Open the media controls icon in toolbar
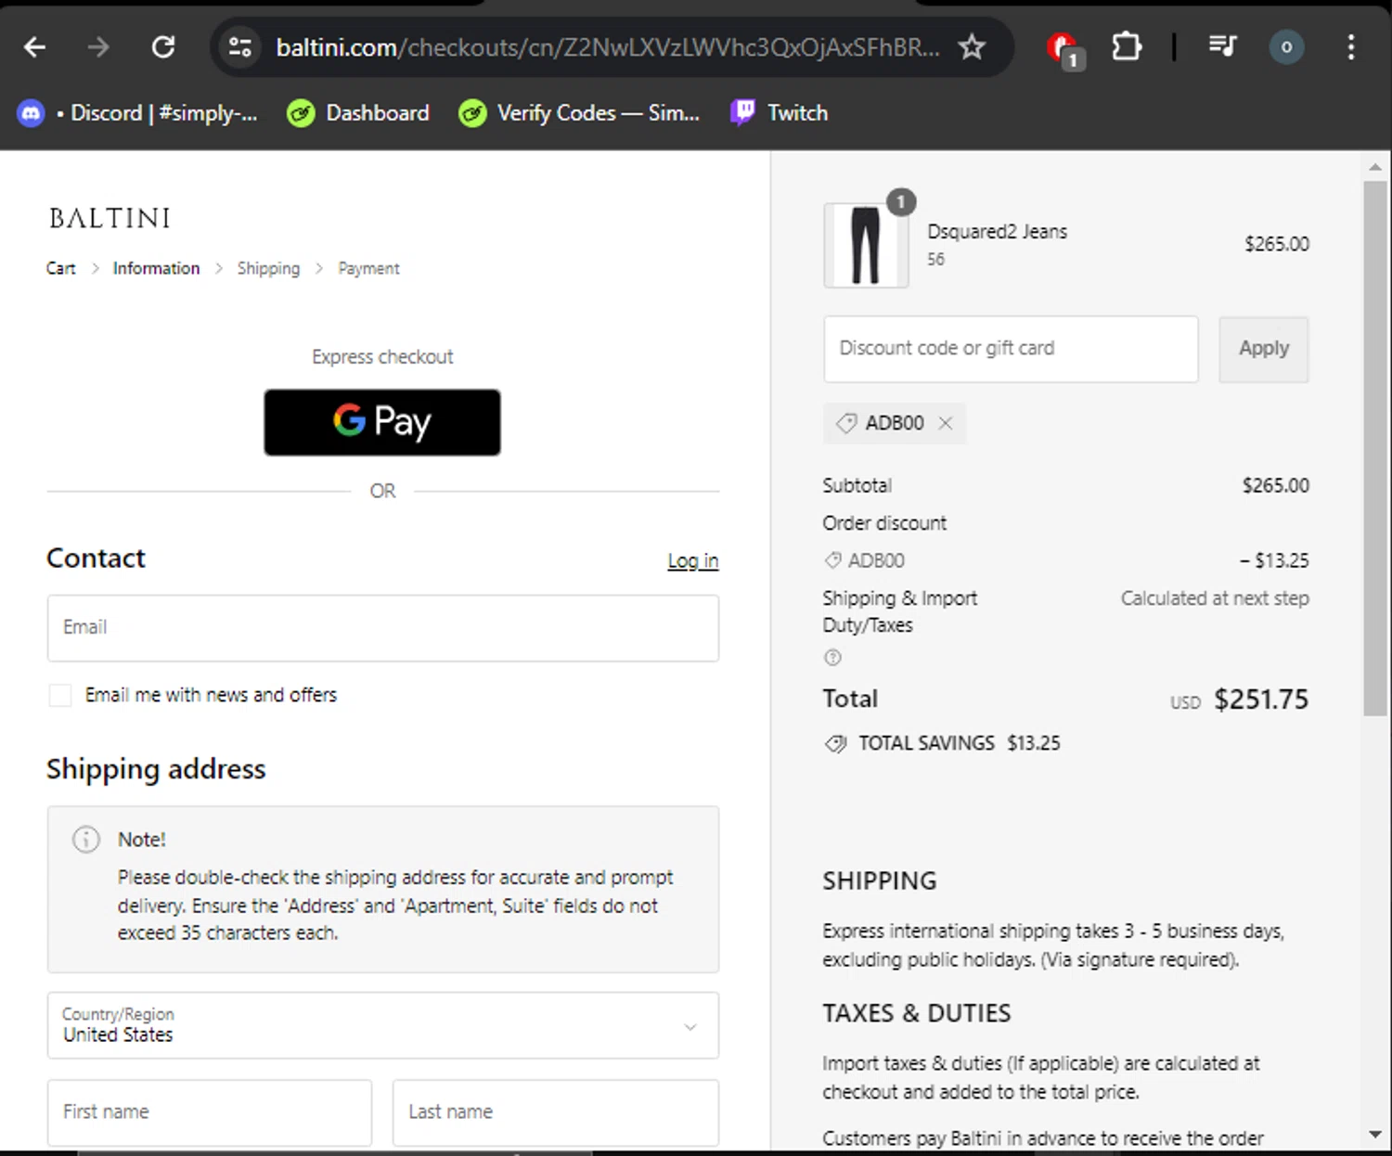Viewport: 1392px width, 1156px height. tap(1222, 47)
